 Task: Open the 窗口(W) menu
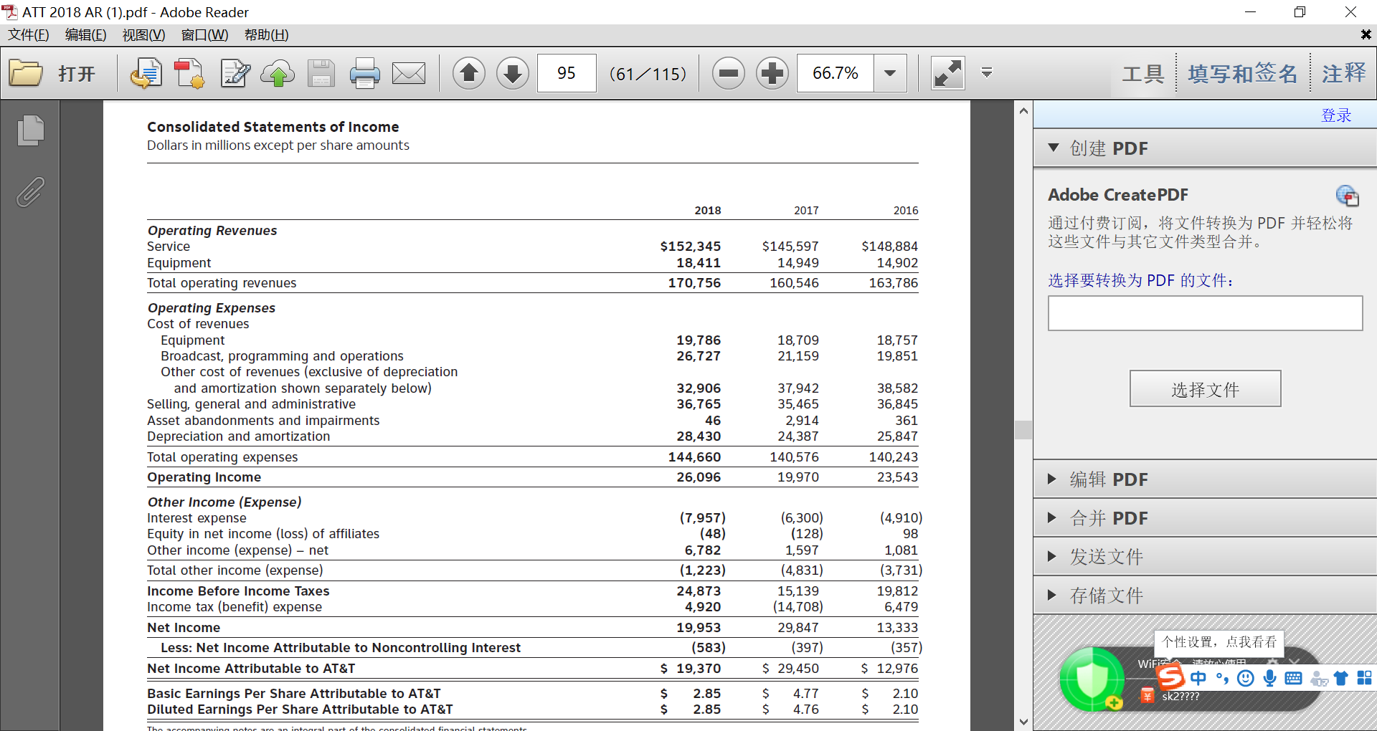tap(204, 34)
